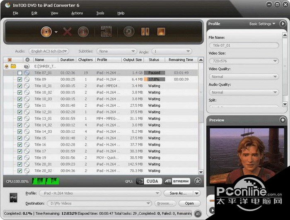Open the Edit menu
290x220 pixels.
coord(34,13)
